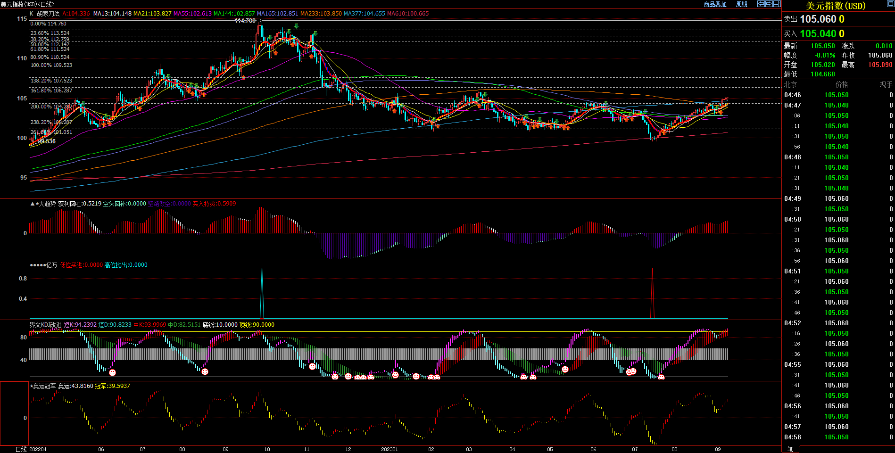This screenshot has height=453, width=895.
Task: Click the first smiley marker in KD panel
Action: click(112, 372)
